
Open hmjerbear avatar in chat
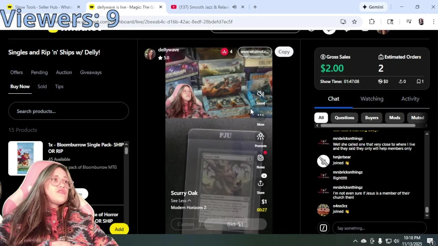[323, 161]
